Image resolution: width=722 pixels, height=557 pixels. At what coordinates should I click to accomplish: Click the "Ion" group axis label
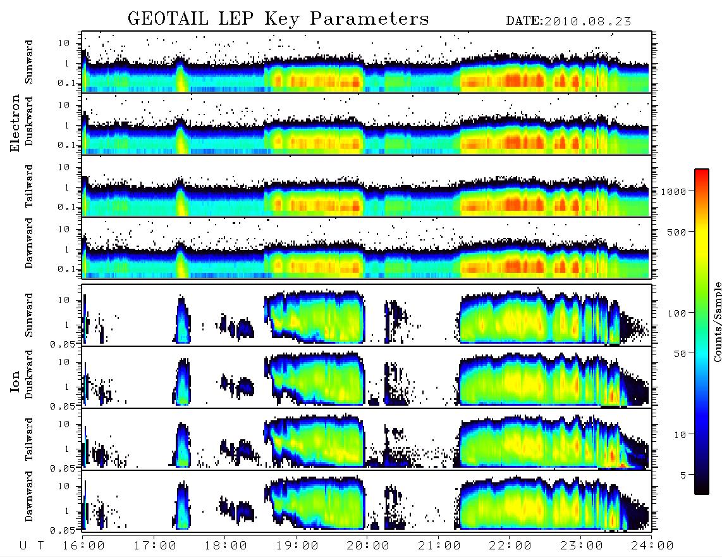click(15, 381)
